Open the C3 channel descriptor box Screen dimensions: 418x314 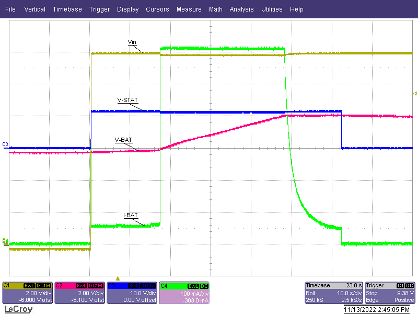[132, 293]
